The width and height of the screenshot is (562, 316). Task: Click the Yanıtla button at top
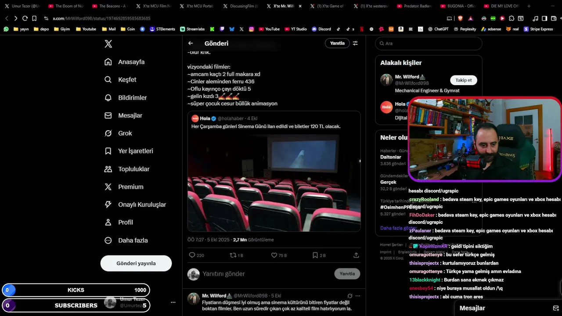(x=337, y=43)
